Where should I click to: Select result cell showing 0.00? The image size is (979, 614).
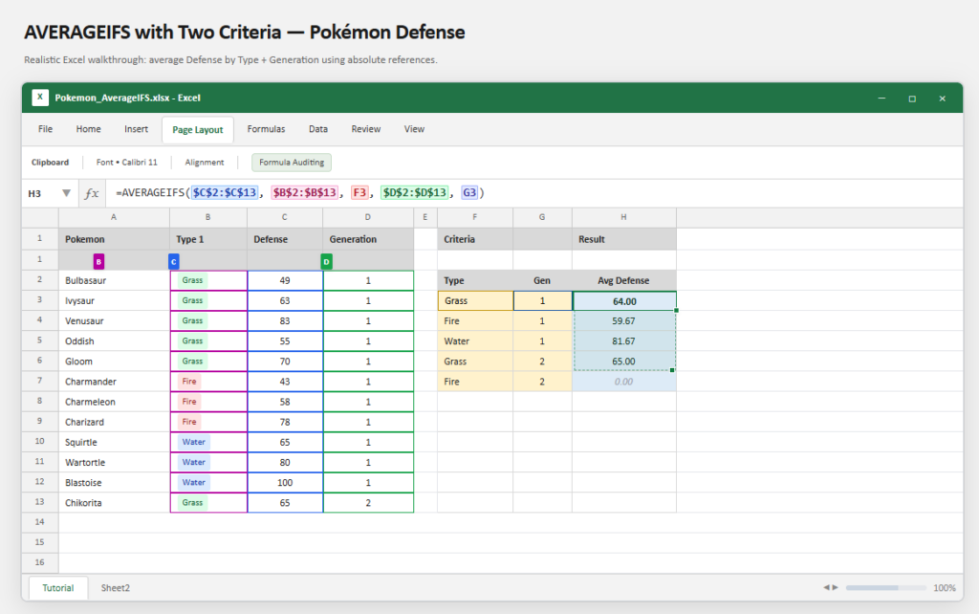[x=624, y=382]
